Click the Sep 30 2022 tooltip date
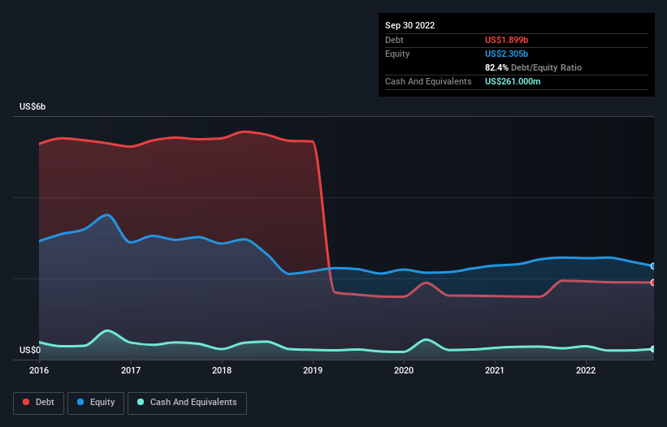This screenshot has width=667, height=427. coord(409,25)
